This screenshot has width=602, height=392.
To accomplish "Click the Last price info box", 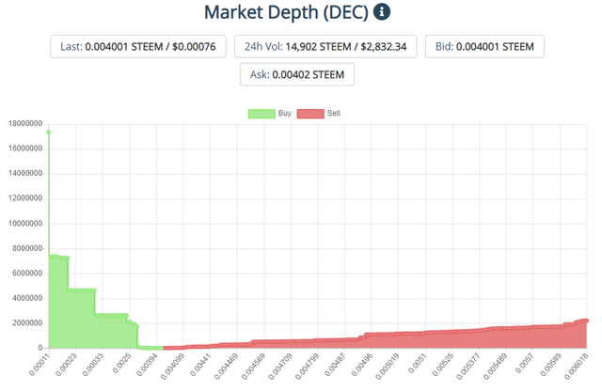I will pos(138,46).
